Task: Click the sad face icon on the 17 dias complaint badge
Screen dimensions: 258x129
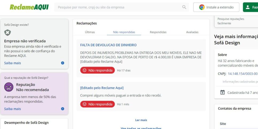Action: click(x=84, y=70)
